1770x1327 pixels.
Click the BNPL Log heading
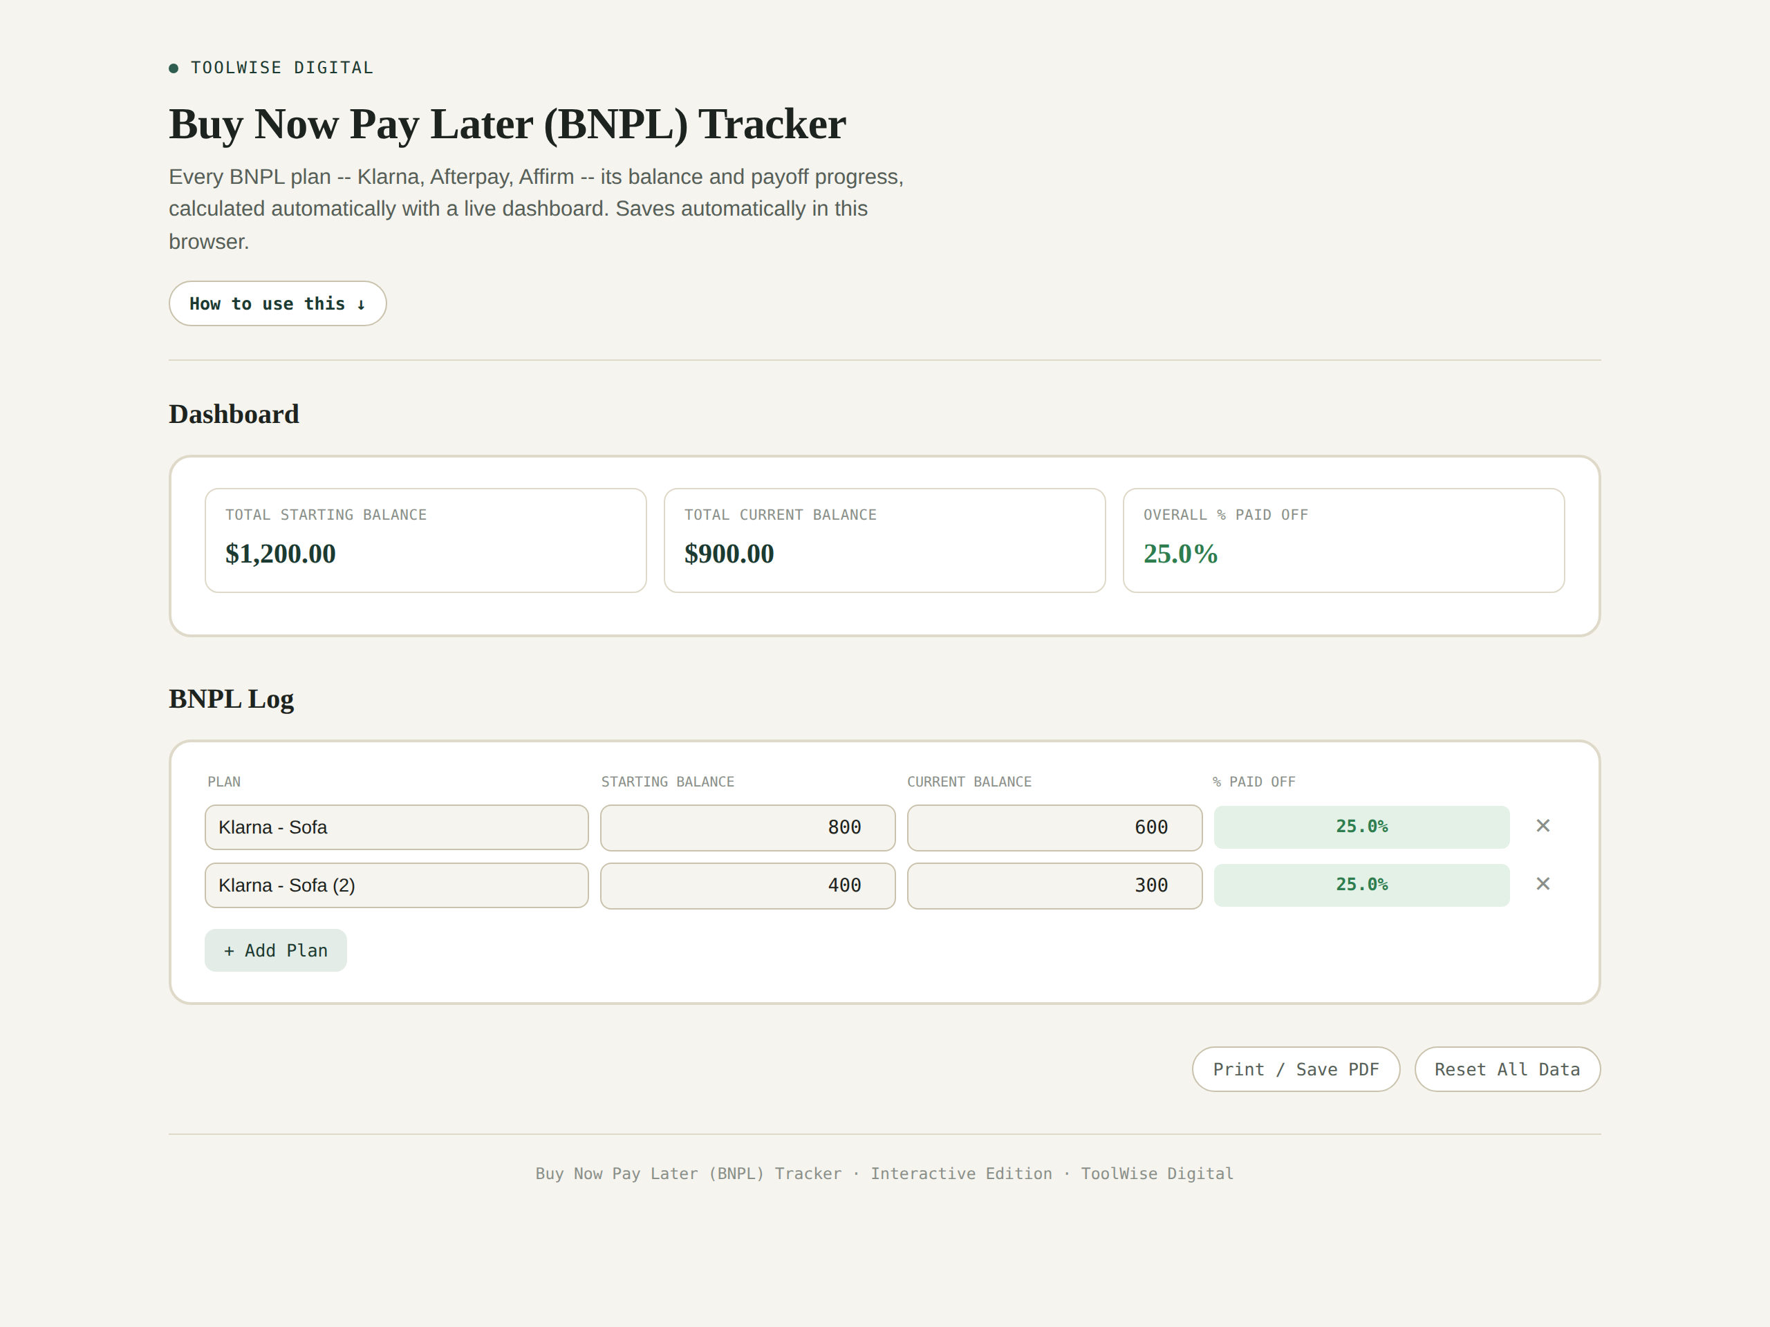pos(231,698)
